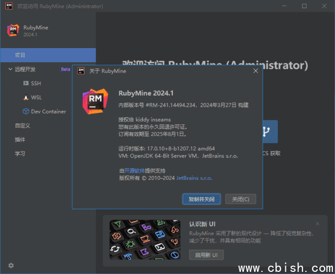Maximize the RubyMine welcome window
335x274 pixels.
[304, 6]
